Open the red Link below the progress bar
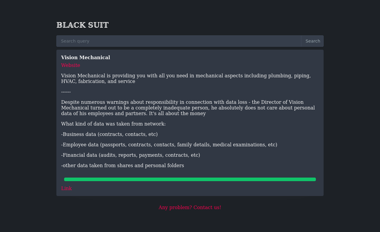The width and height of the screenshot is (380, 232). coord(66,189)
